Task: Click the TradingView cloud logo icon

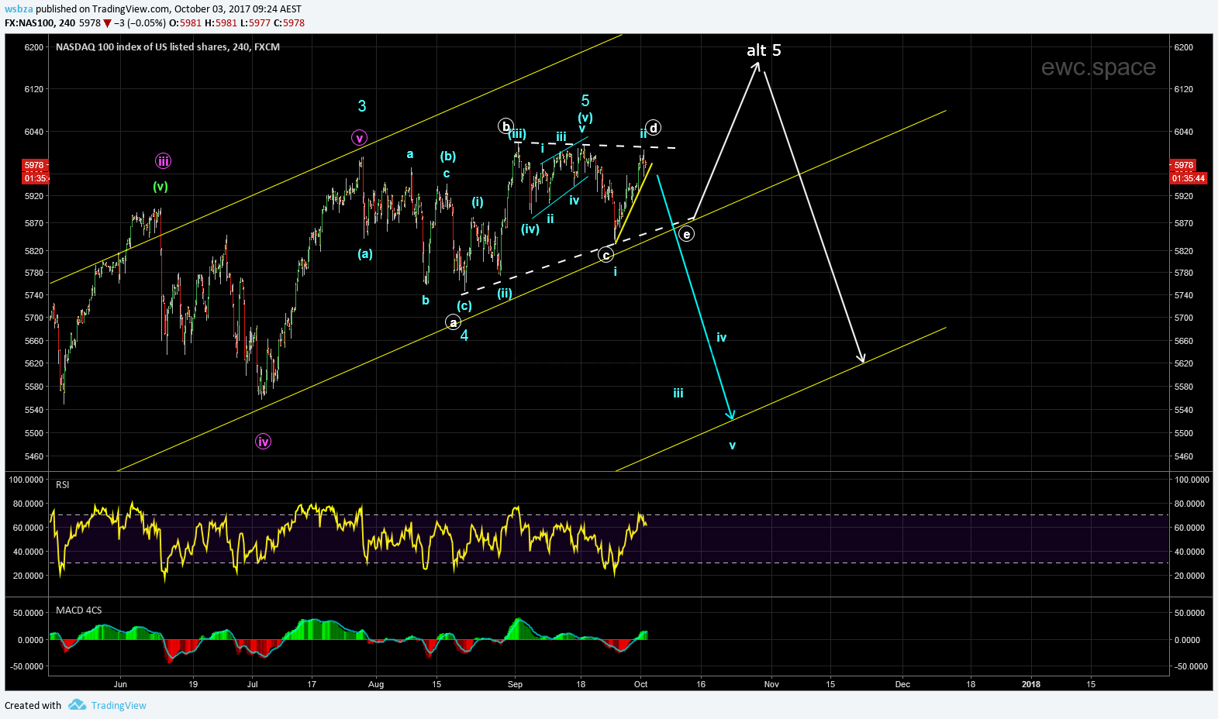Action: (x=77, y=705)
